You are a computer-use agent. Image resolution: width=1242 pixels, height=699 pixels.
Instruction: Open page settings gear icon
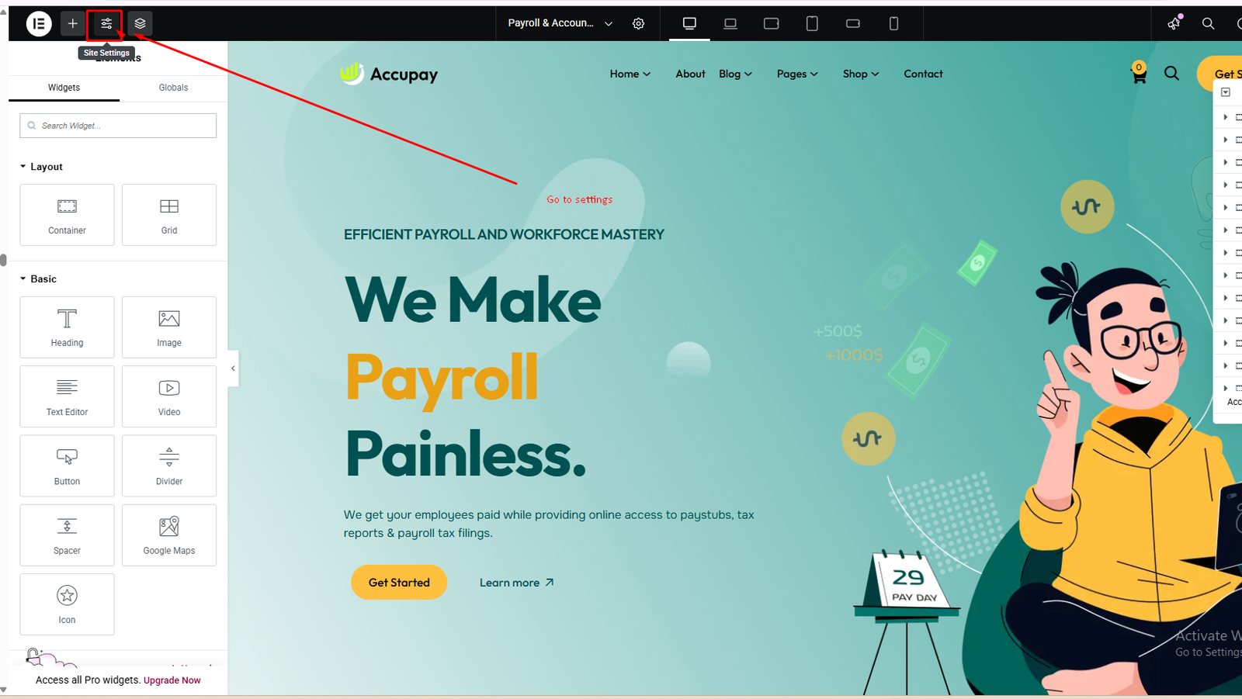click(x=638, y=23)
